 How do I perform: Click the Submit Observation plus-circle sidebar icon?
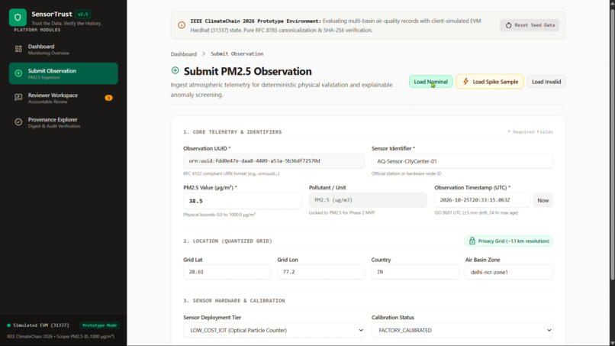18,73
